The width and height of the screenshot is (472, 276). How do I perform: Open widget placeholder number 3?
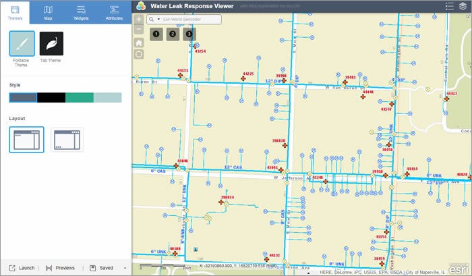(189, 34)
